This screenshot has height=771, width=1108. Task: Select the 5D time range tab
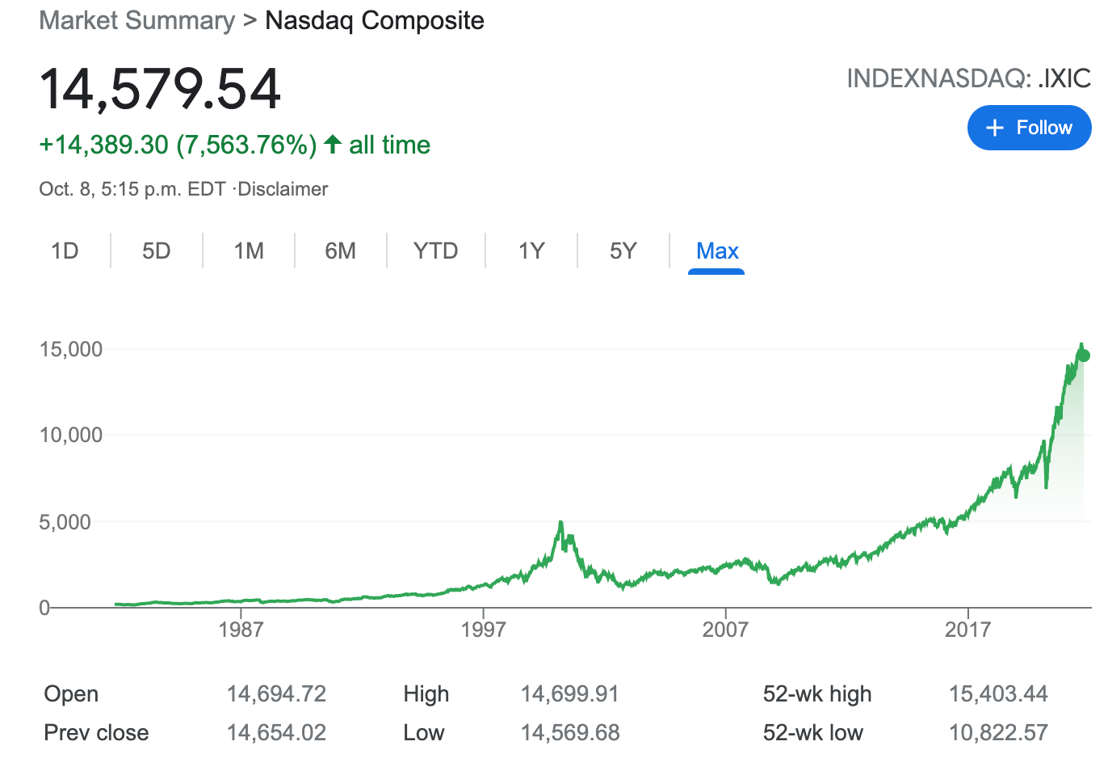point(157,251)
